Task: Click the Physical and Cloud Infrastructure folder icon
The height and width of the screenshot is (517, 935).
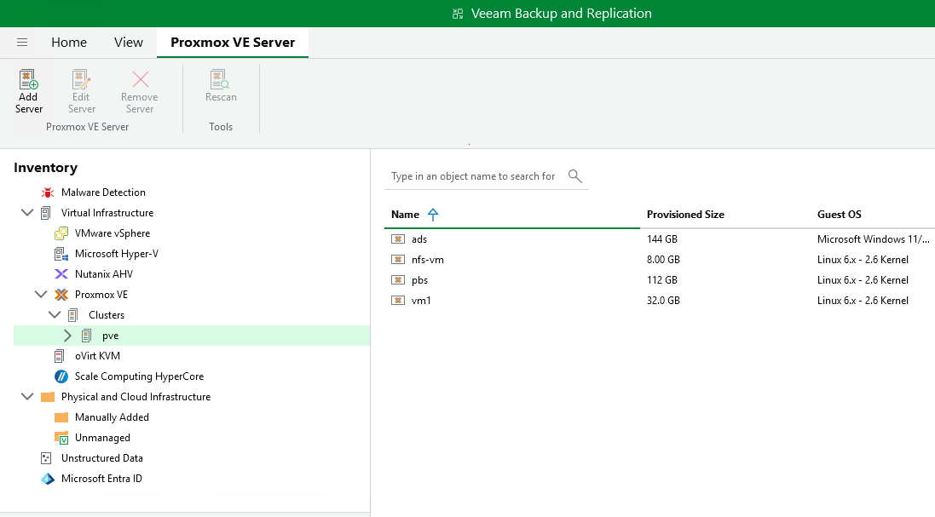Action: (48, 397)
